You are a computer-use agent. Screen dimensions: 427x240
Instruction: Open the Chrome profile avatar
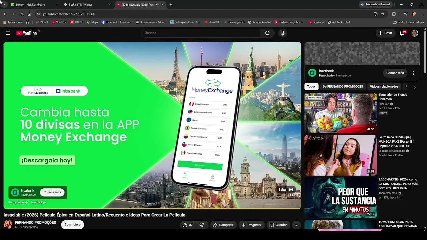(x=414, y=14)
